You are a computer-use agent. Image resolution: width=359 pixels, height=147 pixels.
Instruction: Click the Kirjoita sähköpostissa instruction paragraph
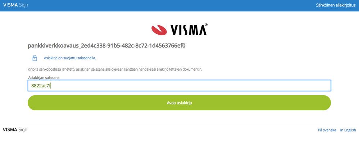click(115, 69)
